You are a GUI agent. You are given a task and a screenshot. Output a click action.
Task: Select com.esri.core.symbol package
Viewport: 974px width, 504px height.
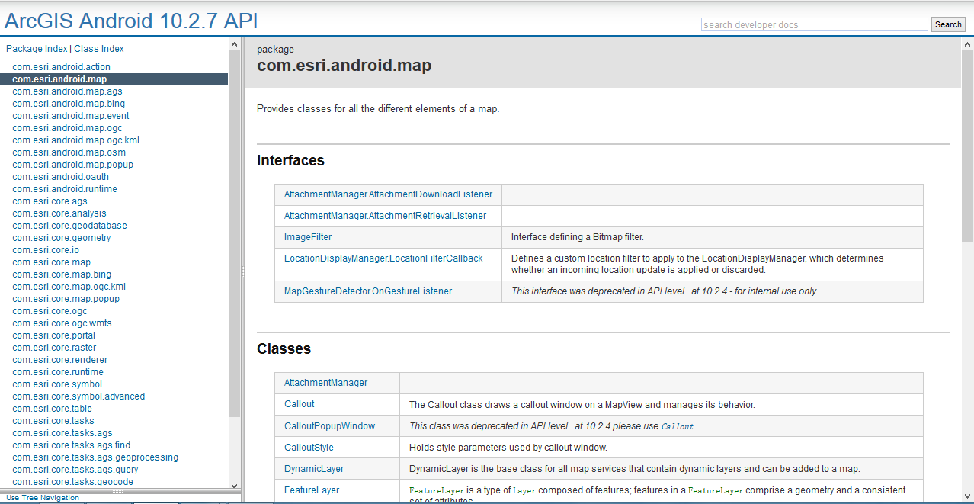[x=57, y=384]
